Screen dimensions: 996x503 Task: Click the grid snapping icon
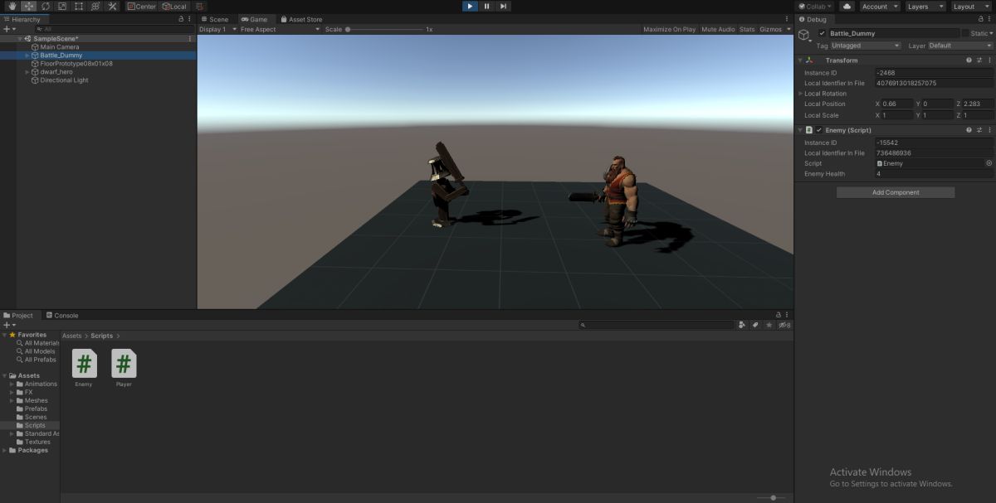[x=200, y=6]
